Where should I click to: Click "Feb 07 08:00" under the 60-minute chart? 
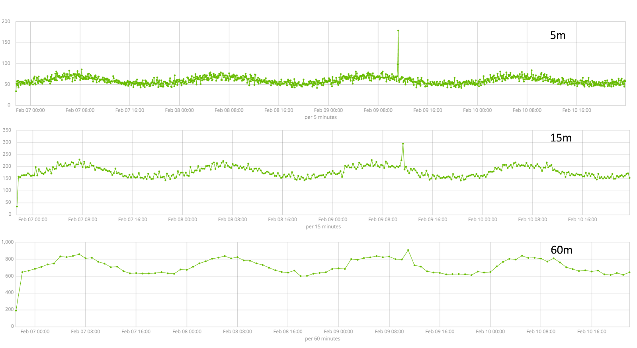(x=86, y=331)
